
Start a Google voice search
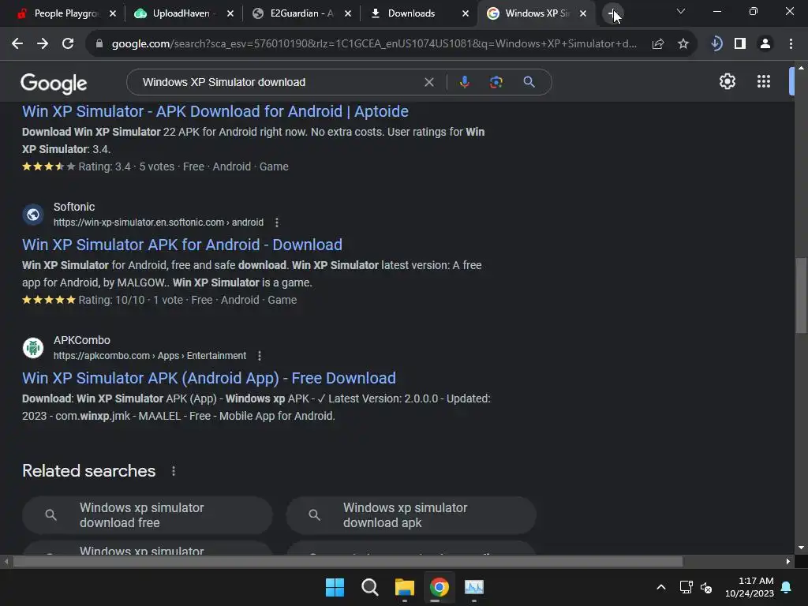[x=464, y=82]
